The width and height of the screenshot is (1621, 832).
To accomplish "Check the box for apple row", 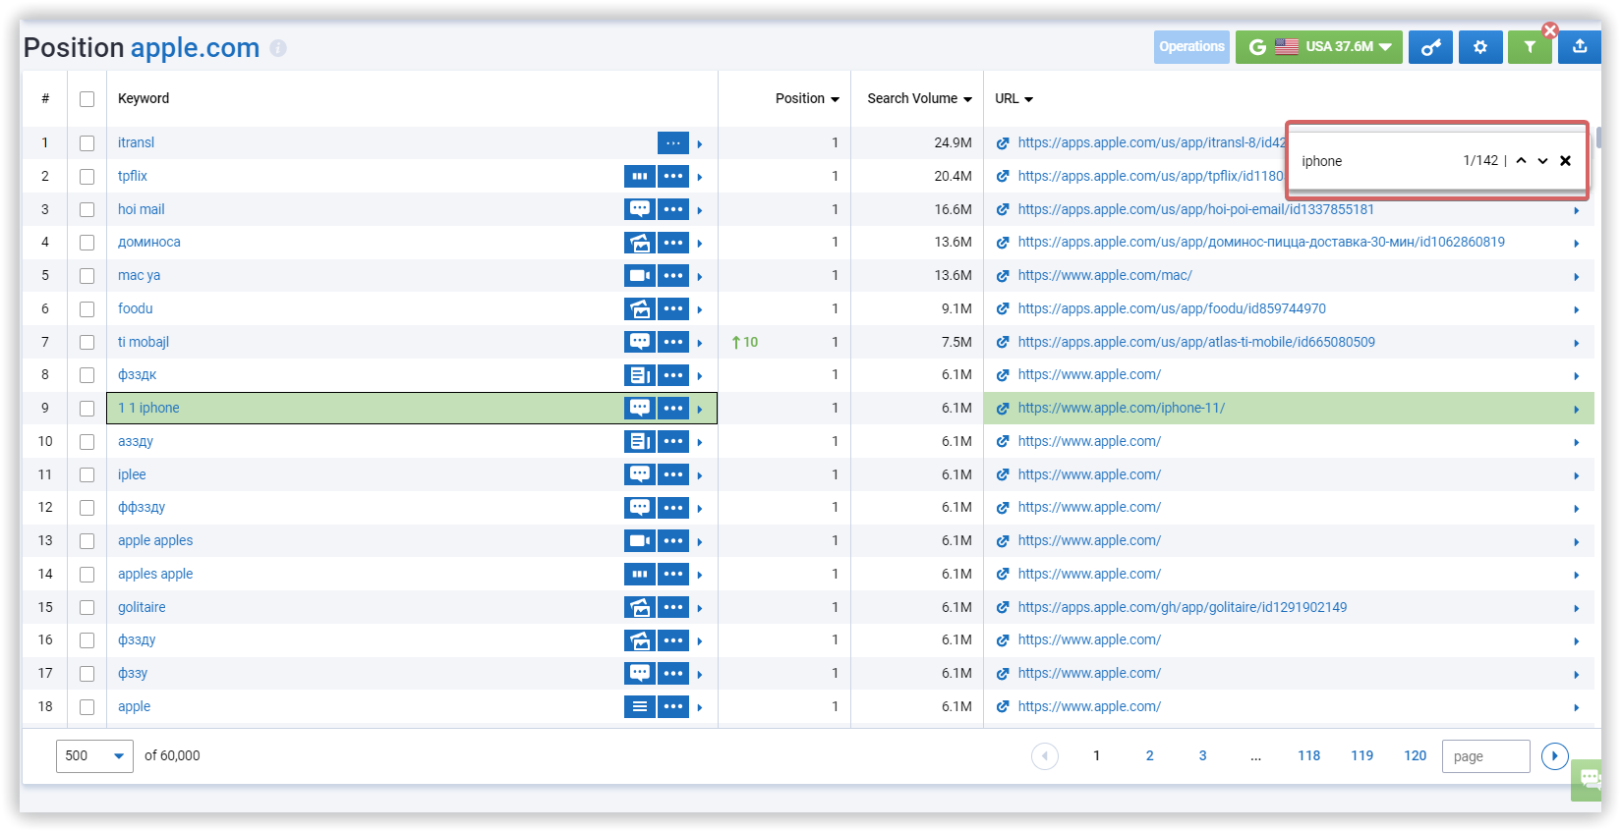I will point(87,707).
